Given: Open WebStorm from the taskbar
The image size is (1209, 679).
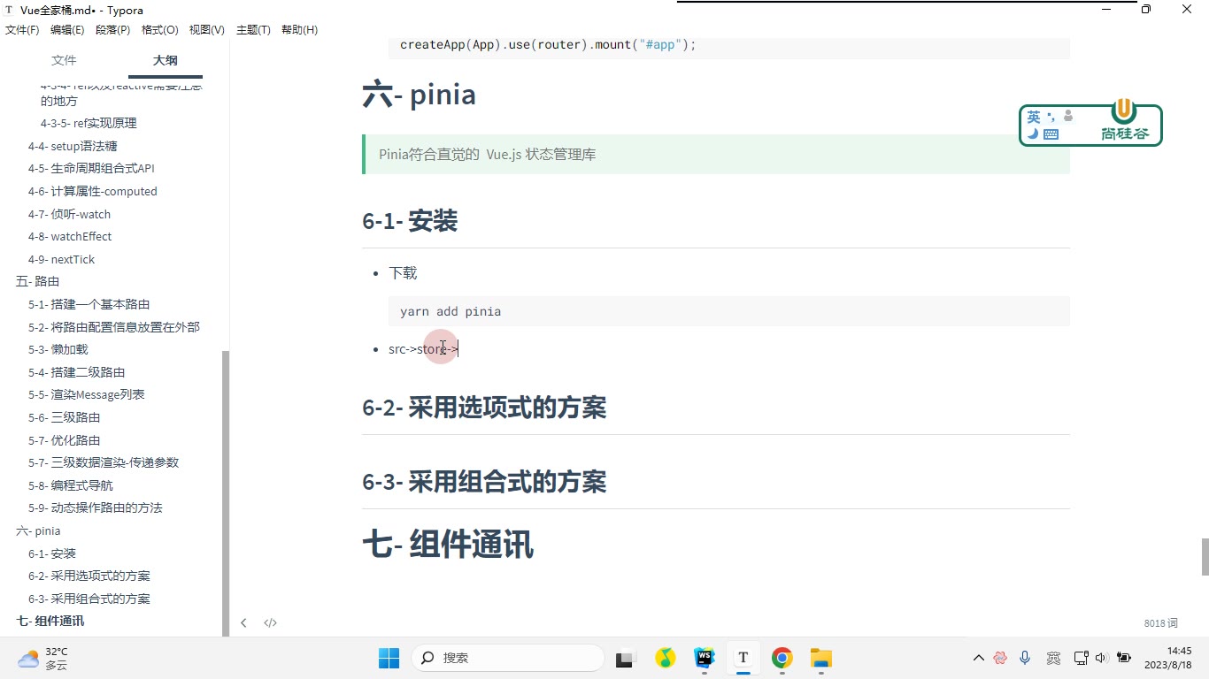Looking at the screenshot, I should 704,658.
